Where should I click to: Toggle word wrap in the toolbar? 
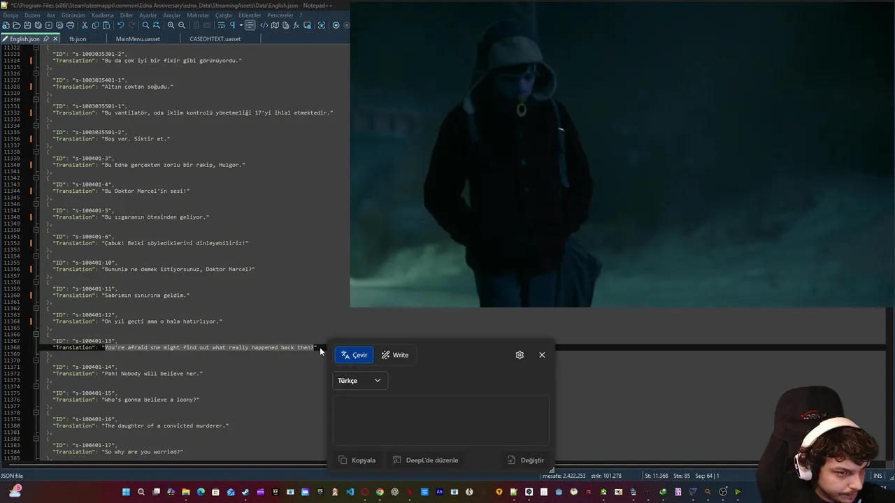point(221,25)
